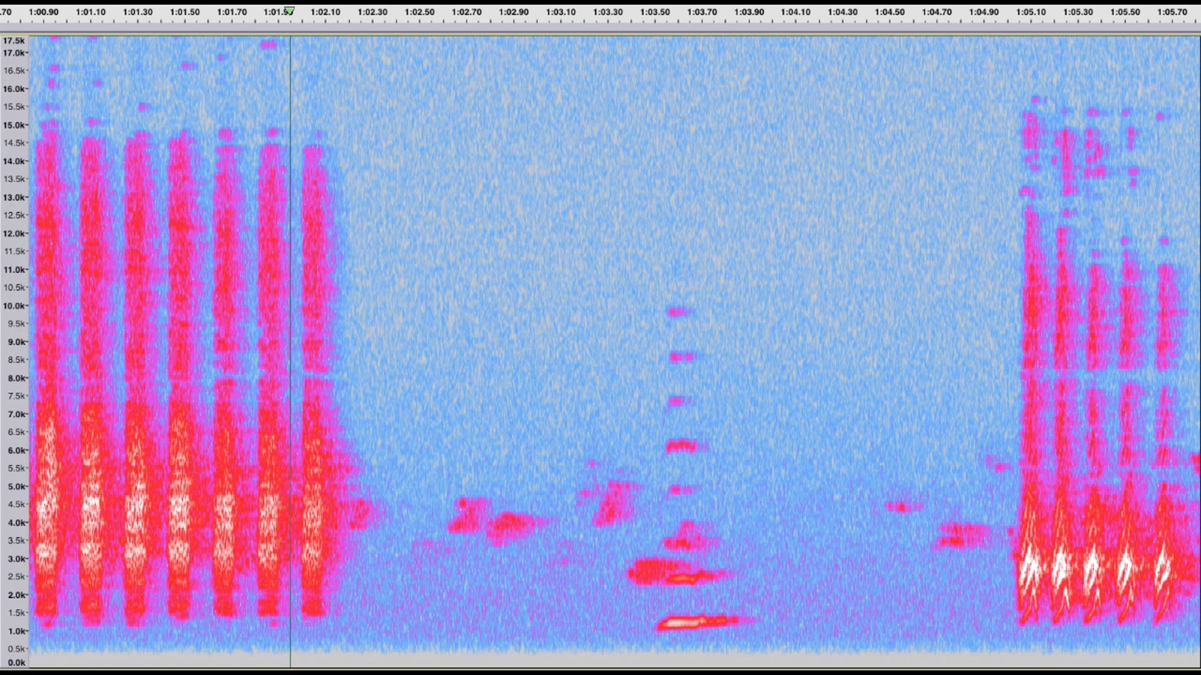Click the 17.5k label on frequency scale
The image size is (1201, 675).
click(x=14, y=40)
